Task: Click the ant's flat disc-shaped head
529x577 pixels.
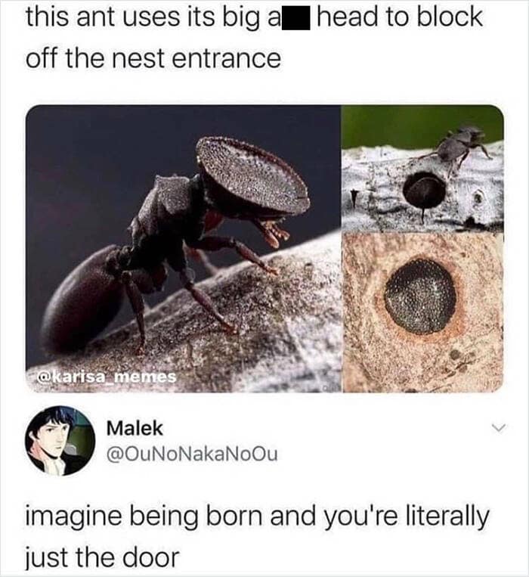Action: 252,177
